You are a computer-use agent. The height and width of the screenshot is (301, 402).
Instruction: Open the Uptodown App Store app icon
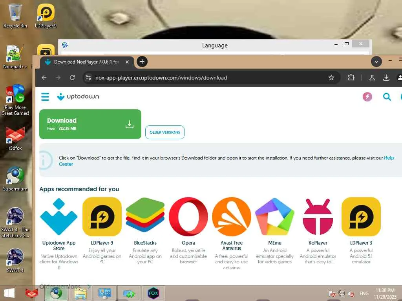(59, 216)
